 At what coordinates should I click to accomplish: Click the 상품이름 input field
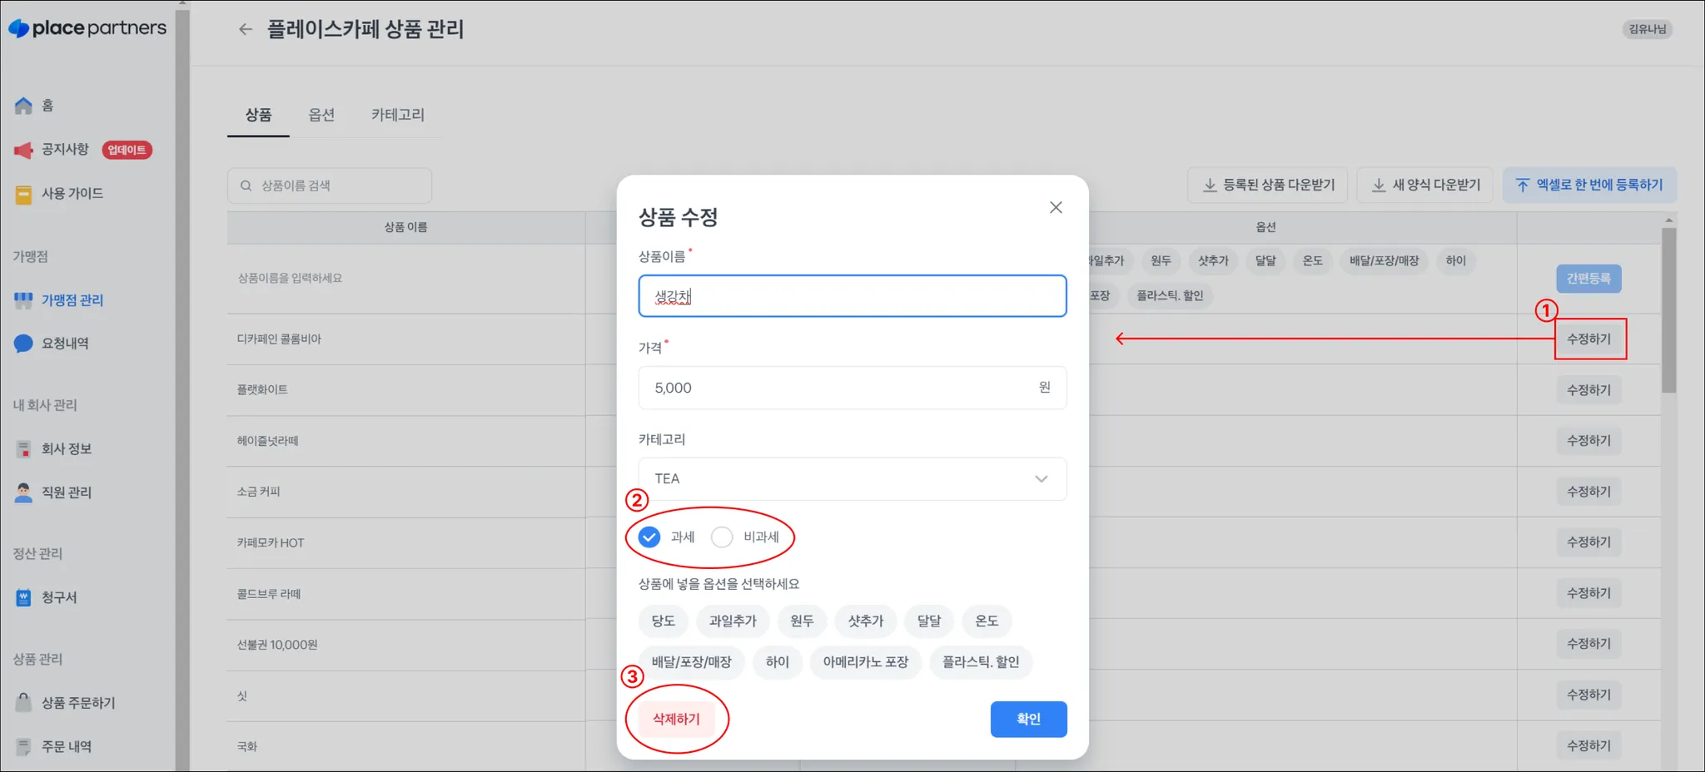point(852,296)
